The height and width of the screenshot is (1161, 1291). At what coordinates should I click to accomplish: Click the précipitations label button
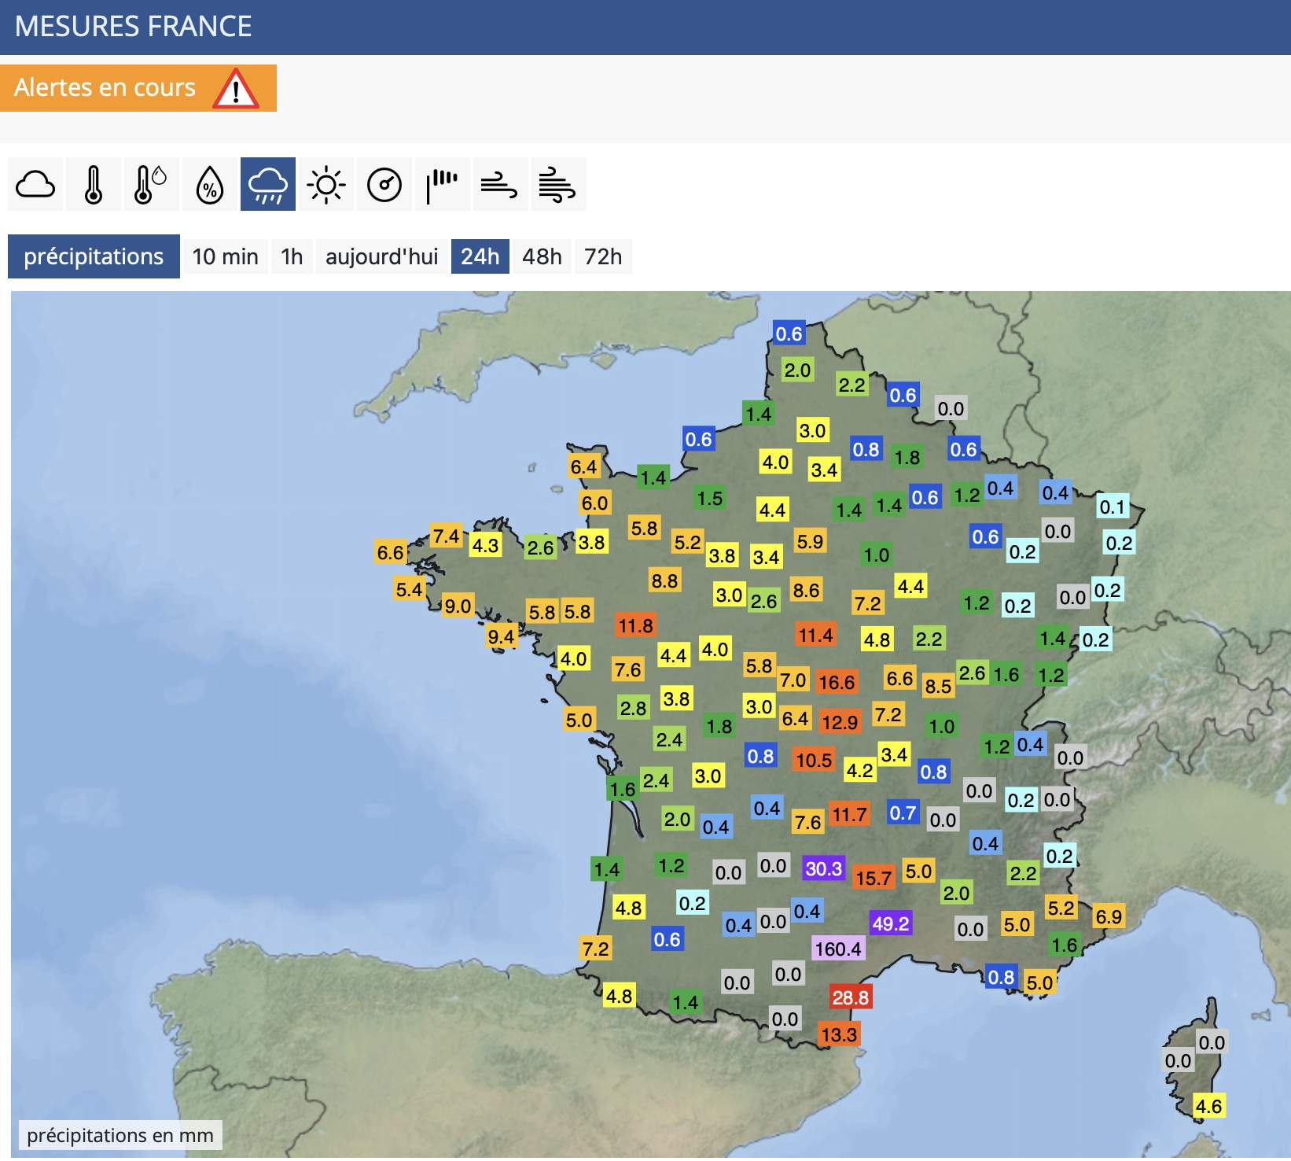coord(94,257)
